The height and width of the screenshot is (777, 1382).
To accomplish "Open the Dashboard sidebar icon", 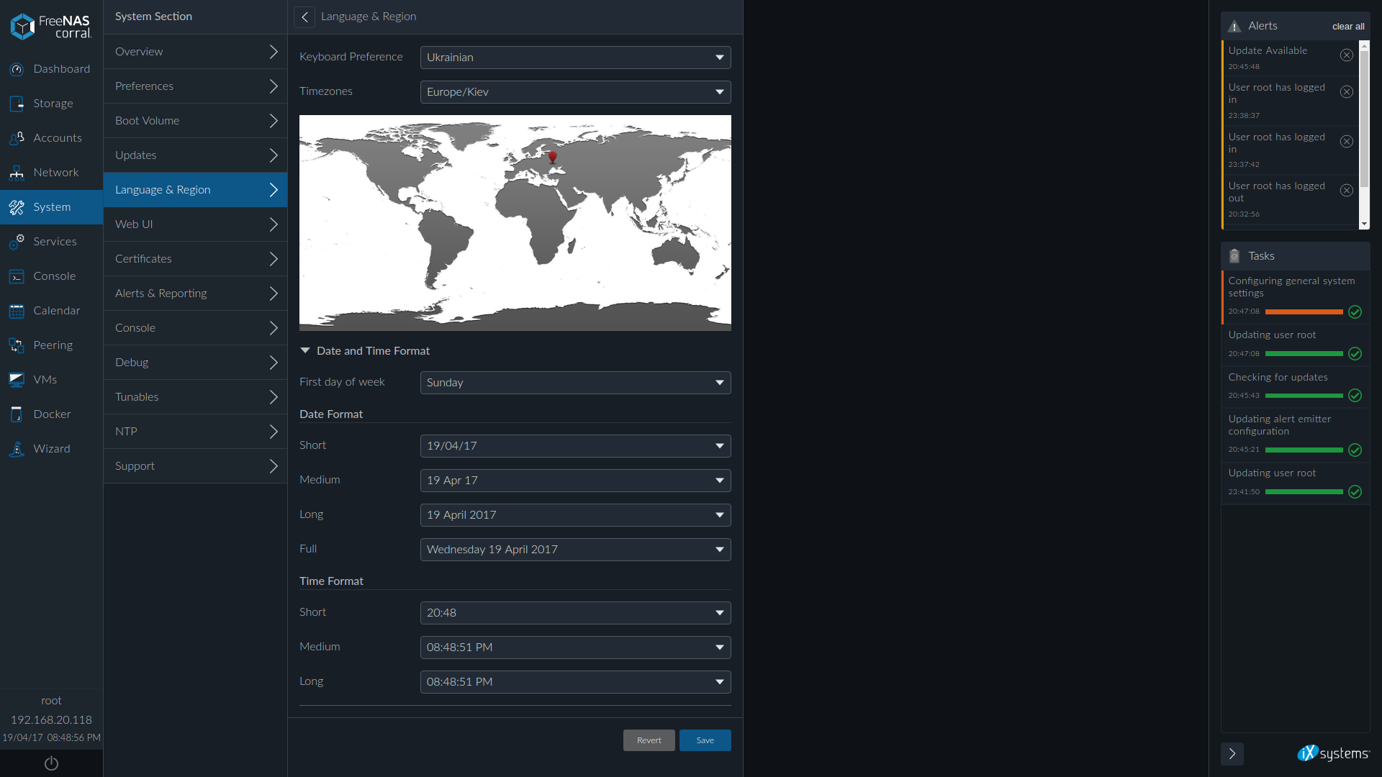I will click(x=17, y=69).
